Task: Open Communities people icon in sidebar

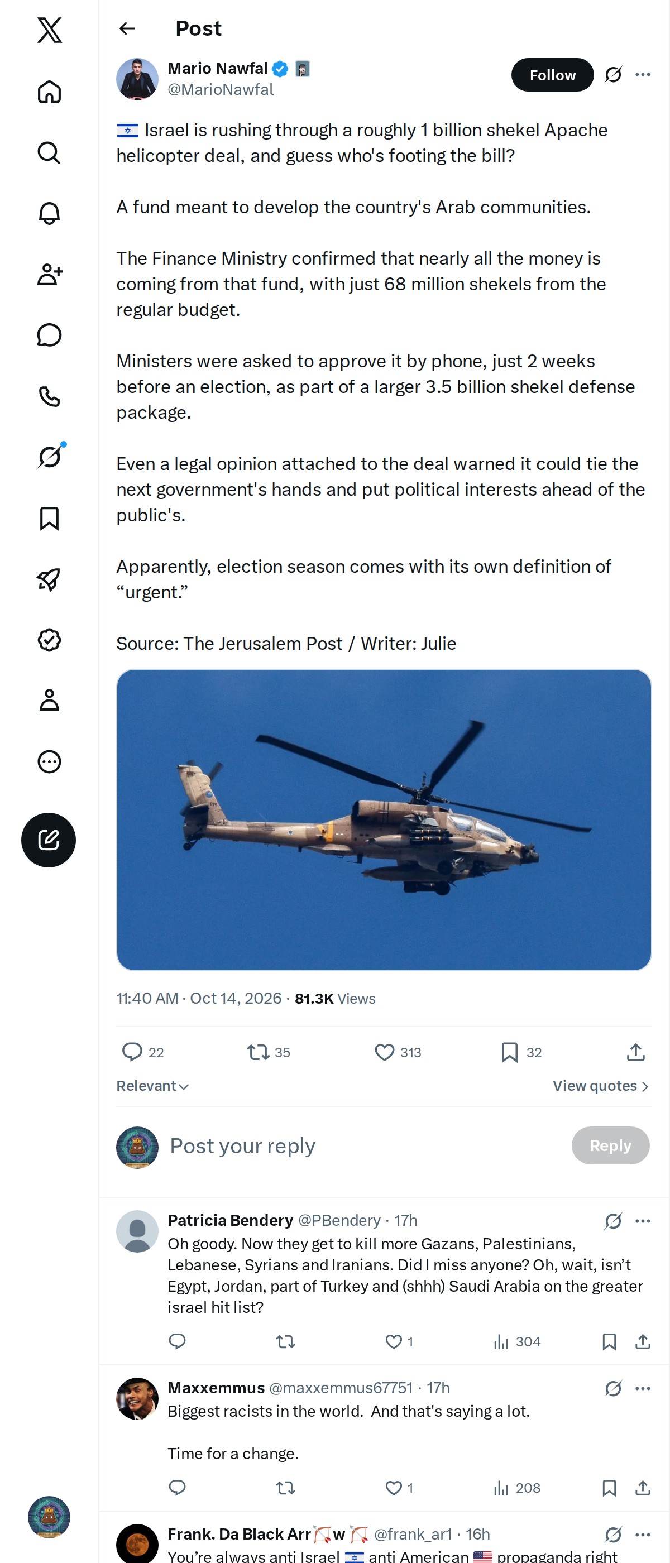Action: (x=49, y=274)
